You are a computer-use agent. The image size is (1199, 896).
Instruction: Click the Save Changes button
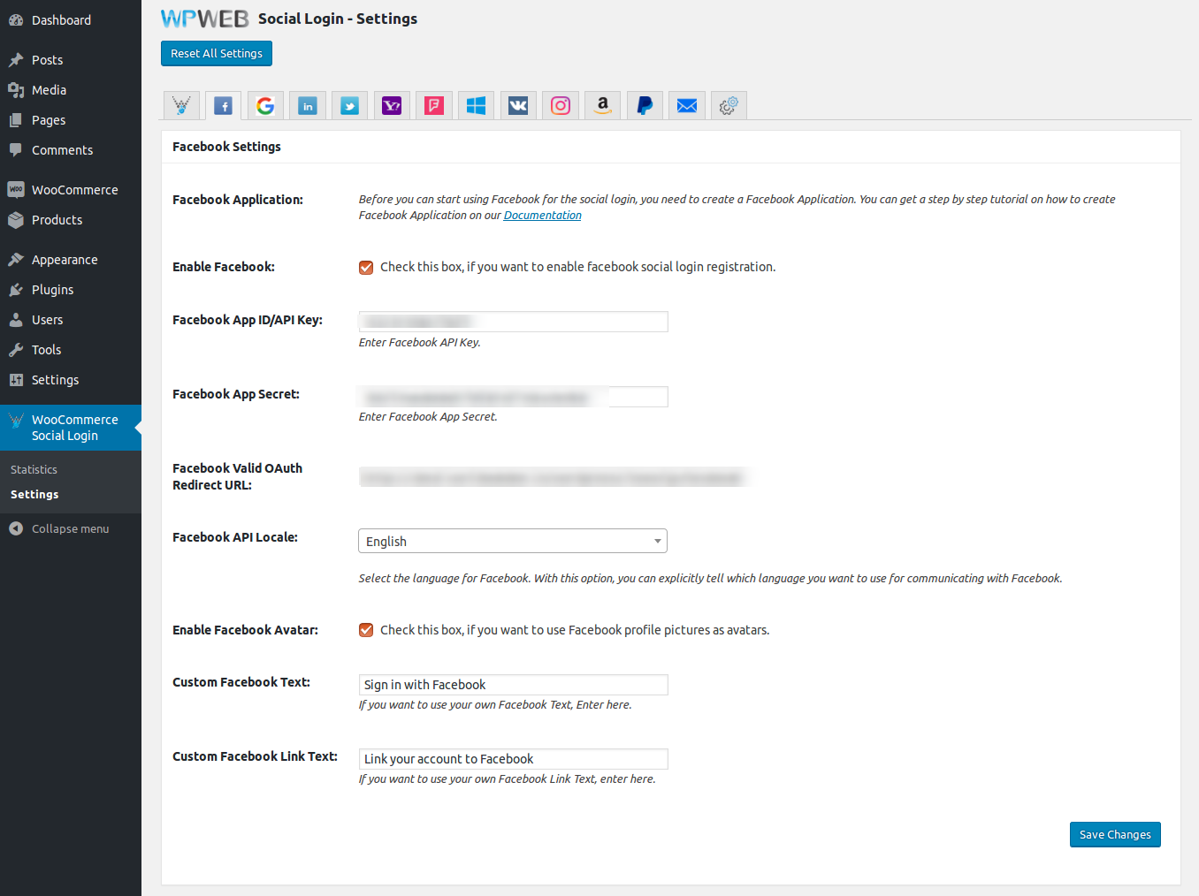pyautogui.click(x=1114, y=834)
